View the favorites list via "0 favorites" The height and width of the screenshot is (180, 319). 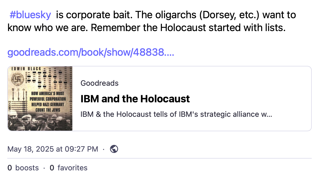pos(69,168)
